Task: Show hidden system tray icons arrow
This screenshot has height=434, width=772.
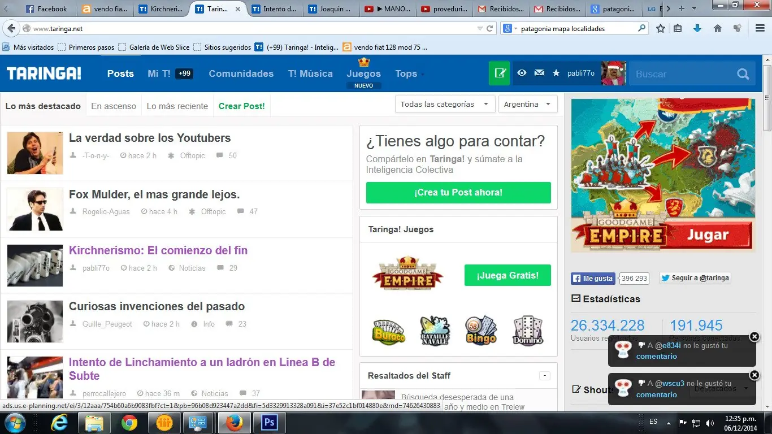Action: pyautogui.click(x=669, y=423)
